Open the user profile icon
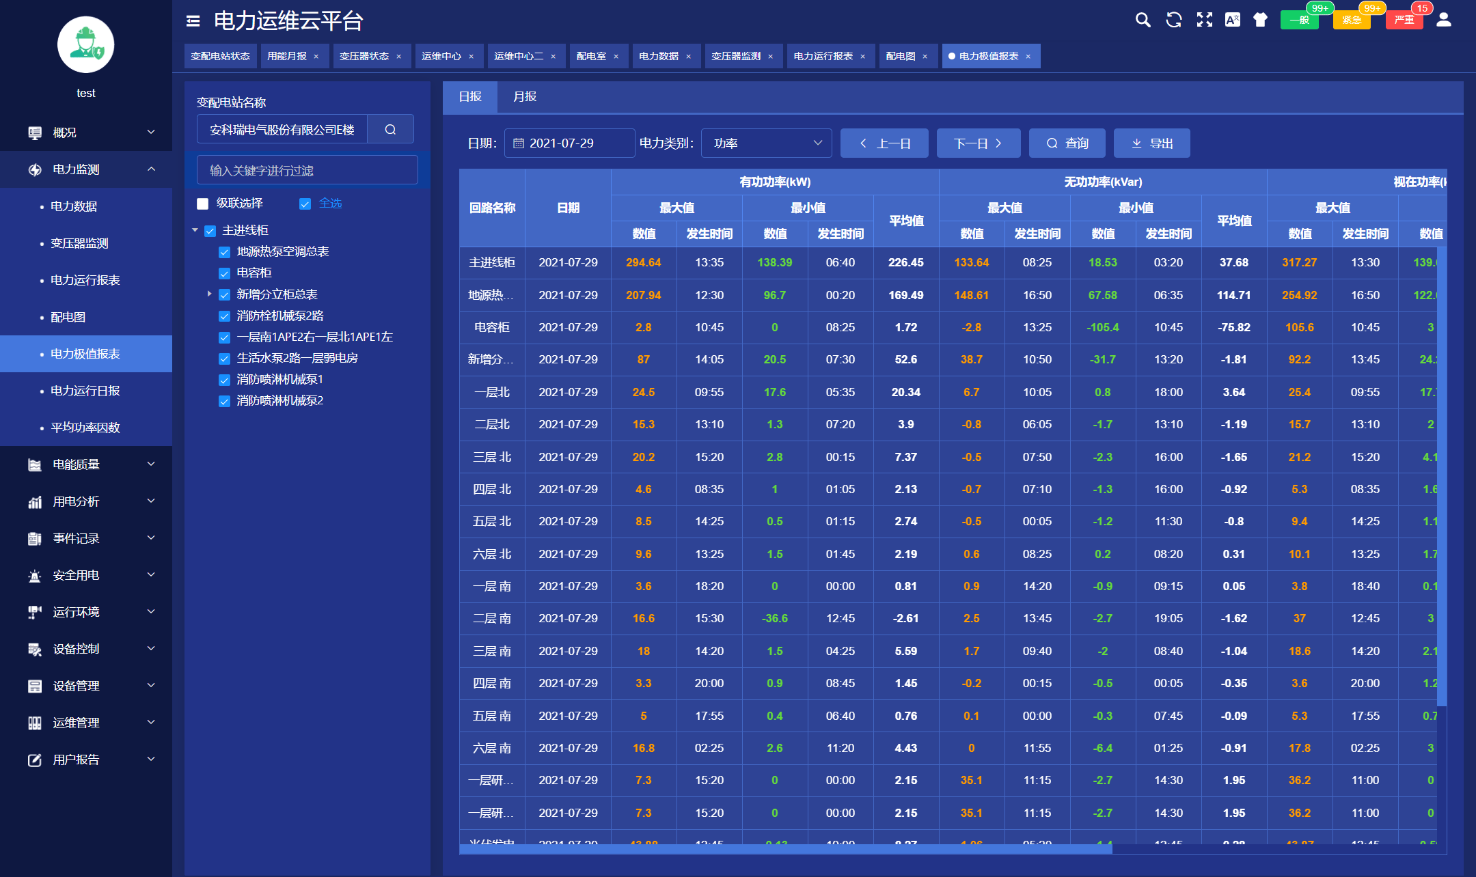Image resolution: width=1476 pixels, height=877 pixels. point(1443,20)
